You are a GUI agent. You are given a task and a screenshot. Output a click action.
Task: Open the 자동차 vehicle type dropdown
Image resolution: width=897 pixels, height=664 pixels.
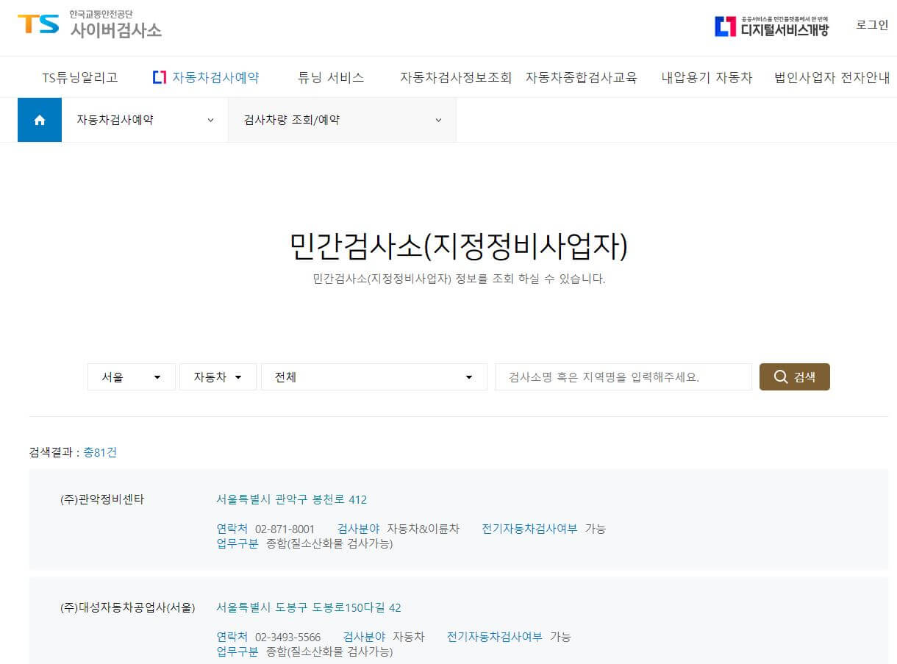coord(218,376)
